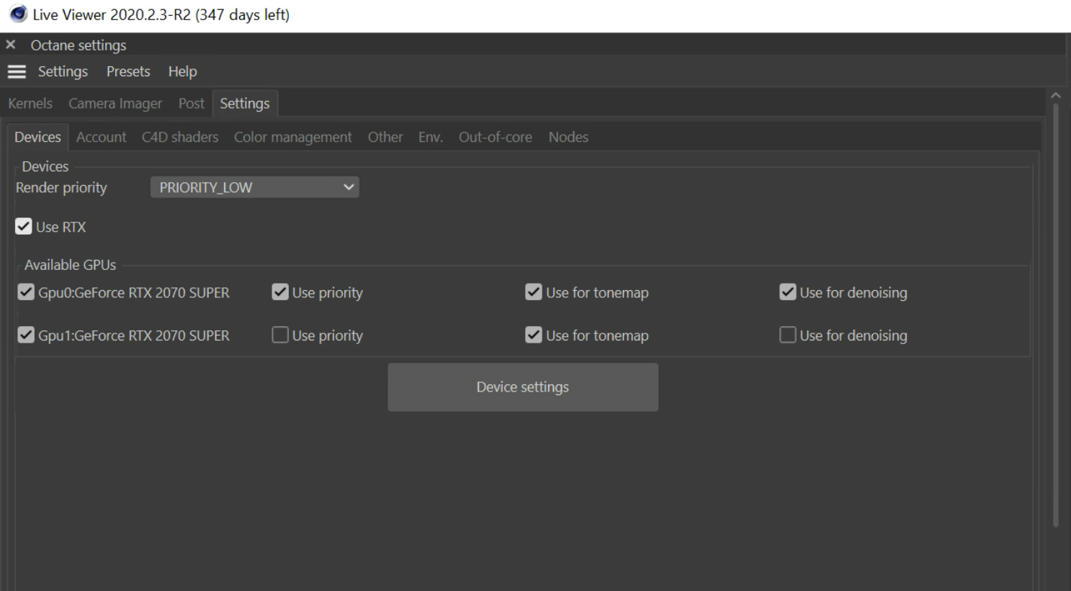Image resolution: width=1071 pixels, height=591 pixels.
Task: Open the Render priority dropdown
Action: [255, 187]
